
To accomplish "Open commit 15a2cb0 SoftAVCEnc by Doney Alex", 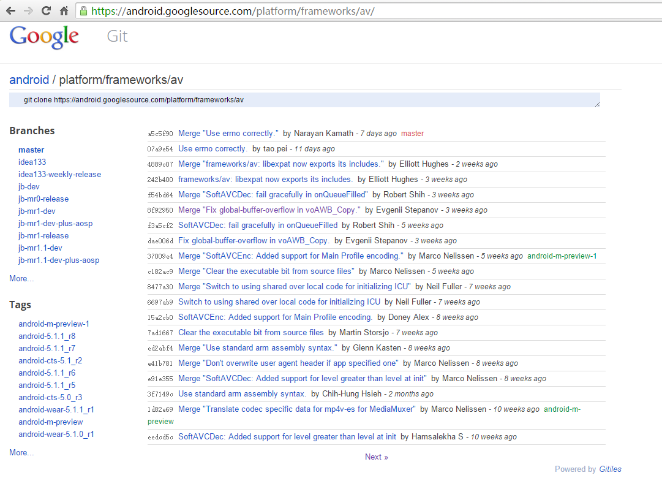I will coord(275,317).
